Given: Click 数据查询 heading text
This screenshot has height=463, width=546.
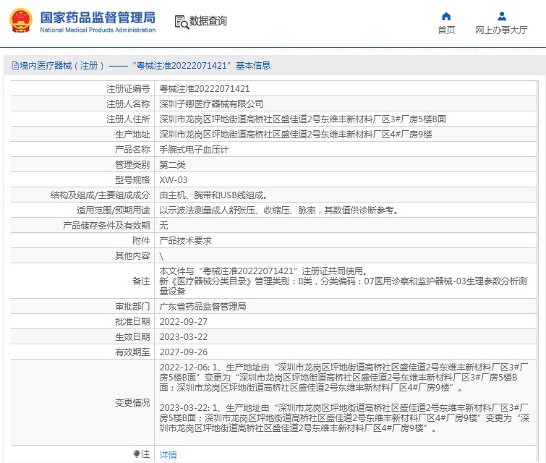Looking at the screenshot, I should [208, 21].
